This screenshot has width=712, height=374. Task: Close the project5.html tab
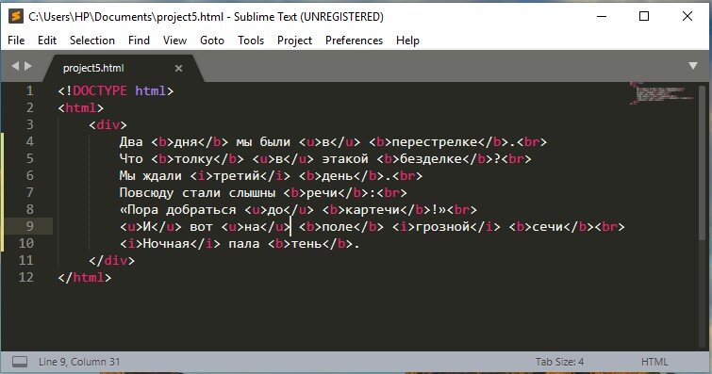(x=178, y=68)
